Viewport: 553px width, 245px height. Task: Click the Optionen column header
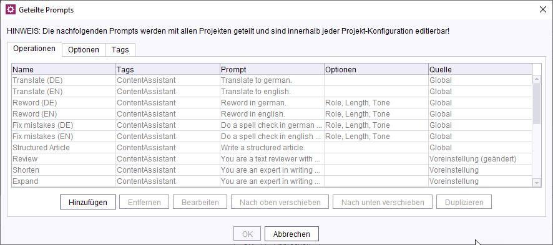[376, 69]
